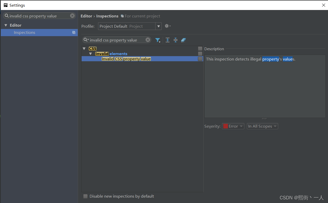Click the Editor breadcrumb link
This screenshot has height=203, width=328.
click(x=86, y=16)
